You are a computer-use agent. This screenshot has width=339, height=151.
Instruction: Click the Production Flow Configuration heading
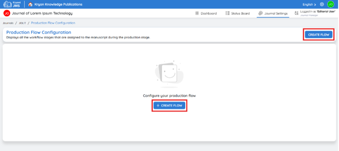[x=39, y=32]
